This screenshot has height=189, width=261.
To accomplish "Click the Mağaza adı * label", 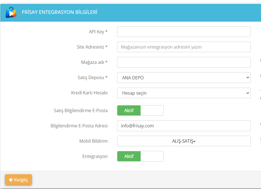I will (94, 62).
